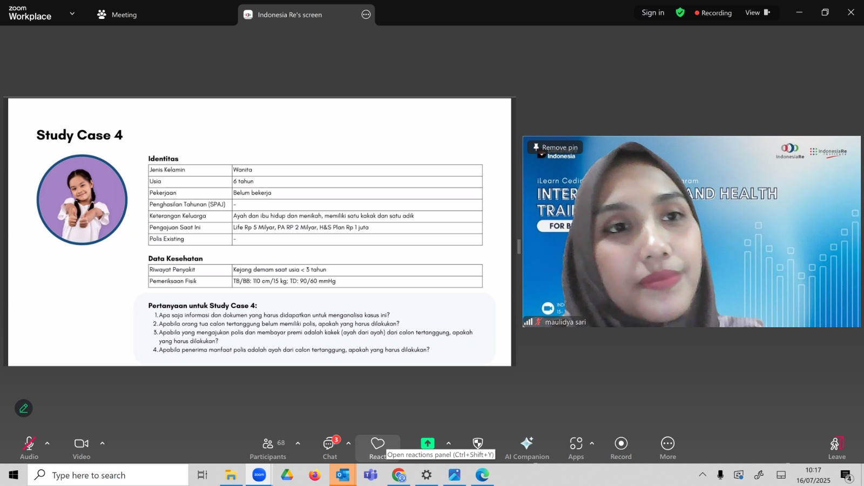Click the Leave meeting button

coord(837,448)
